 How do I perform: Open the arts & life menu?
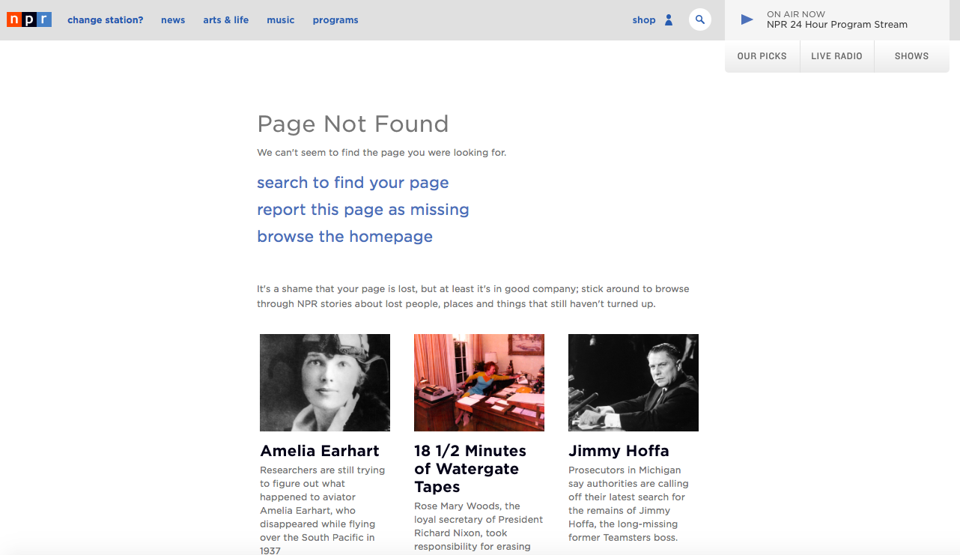pos(226,20)
